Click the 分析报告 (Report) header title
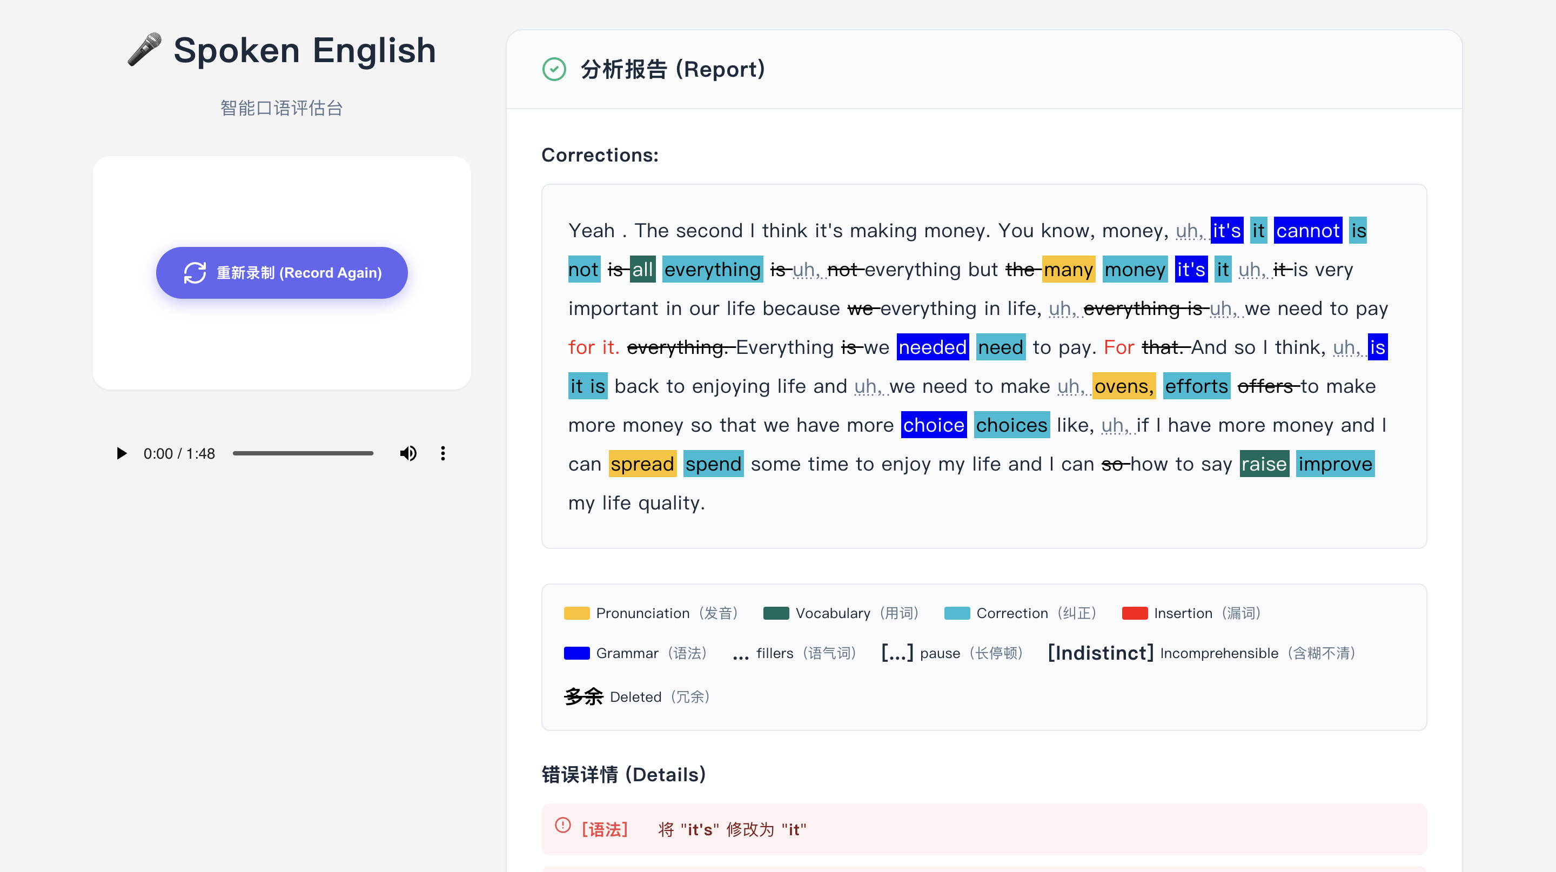This screenshot has width=1556, height=872. pyautogui.click(x=672, y=69)
